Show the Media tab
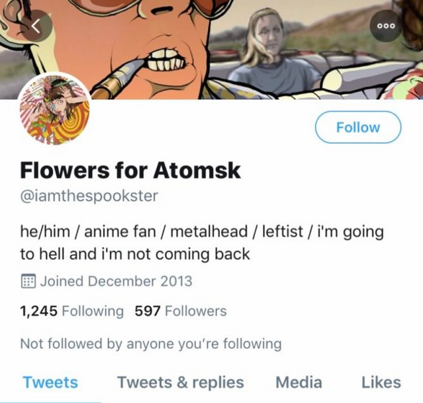This screenshot has height=403, width=423. point(299,382)
